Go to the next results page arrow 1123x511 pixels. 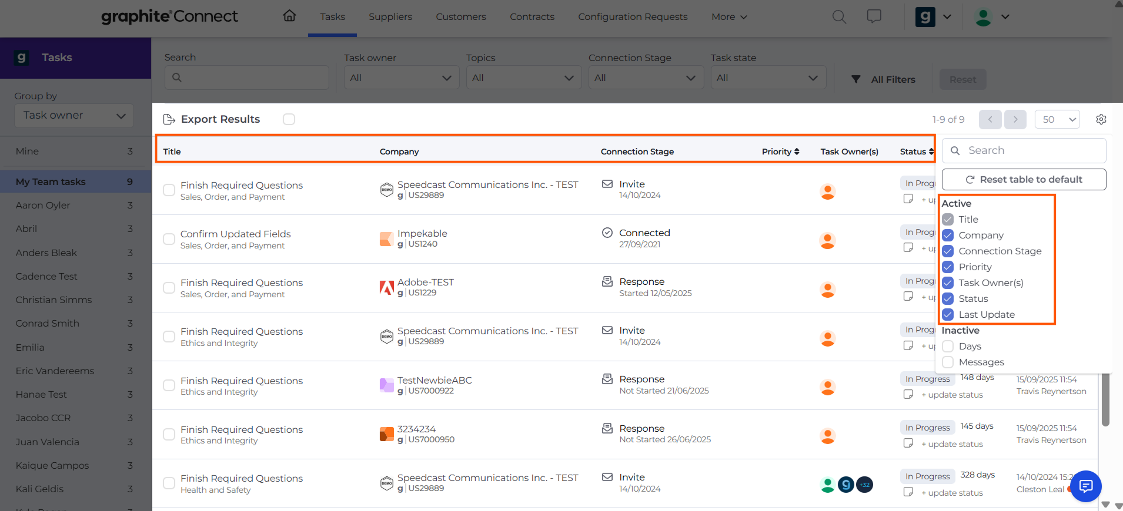coord(1015,119)
